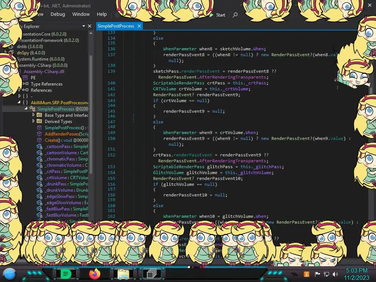Click the _drunkPass field icon

40,184
